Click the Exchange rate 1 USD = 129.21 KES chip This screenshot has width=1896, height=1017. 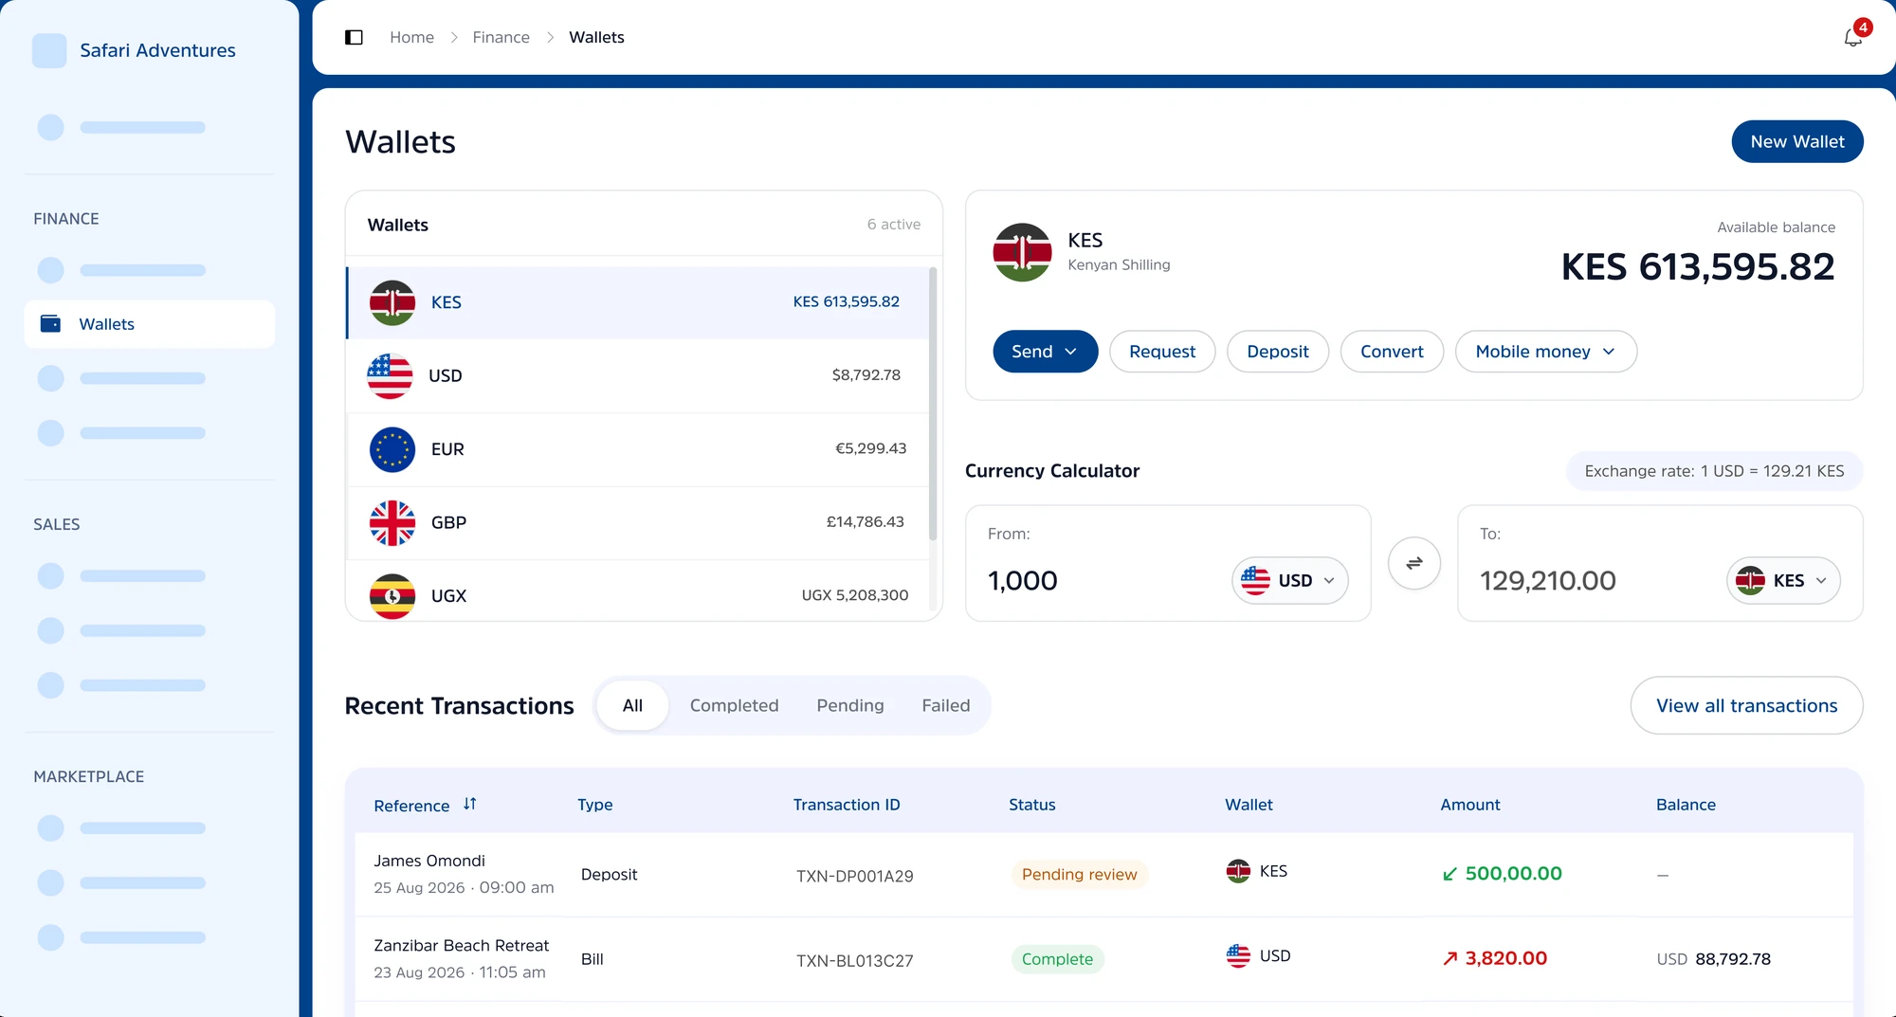click(1714, 471)
